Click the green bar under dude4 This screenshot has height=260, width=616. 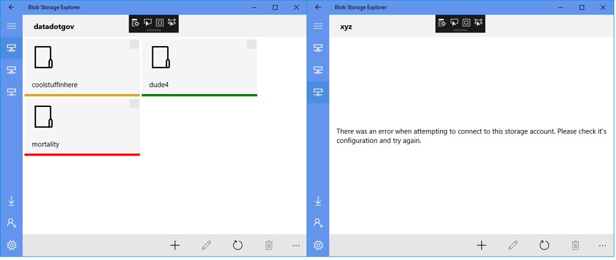click(x=199, y=95)
